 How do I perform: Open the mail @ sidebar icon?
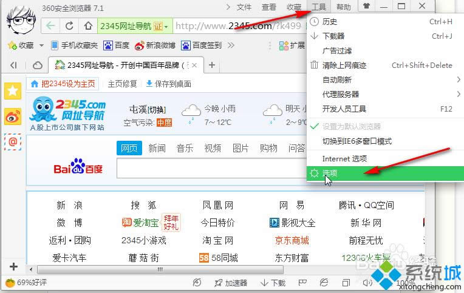[13, 142]
